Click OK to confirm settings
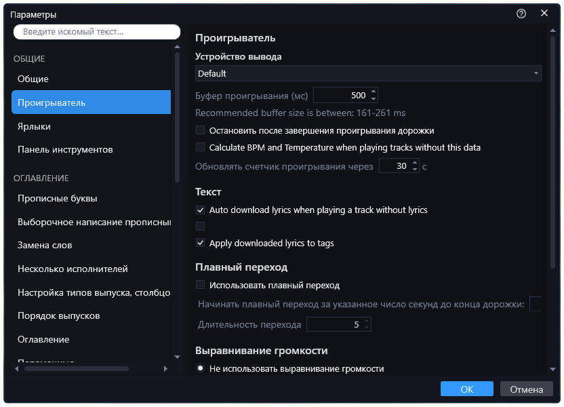 point(467,389)
